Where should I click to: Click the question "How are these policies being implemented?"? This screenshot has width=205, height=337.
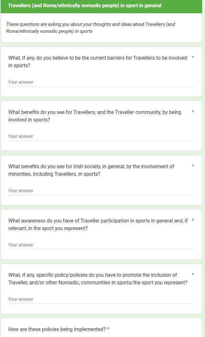(57, 329)
